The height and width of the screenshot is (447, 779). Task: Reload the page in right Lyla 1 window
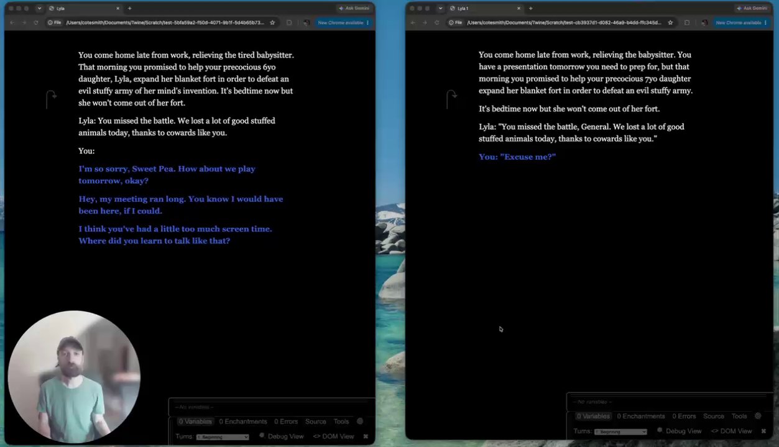pyautogui.click(x=436, y=22)
